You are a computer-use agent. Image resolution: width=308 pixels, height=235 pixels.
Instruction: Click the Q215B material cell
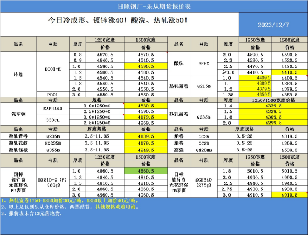(x=204, y=86)
